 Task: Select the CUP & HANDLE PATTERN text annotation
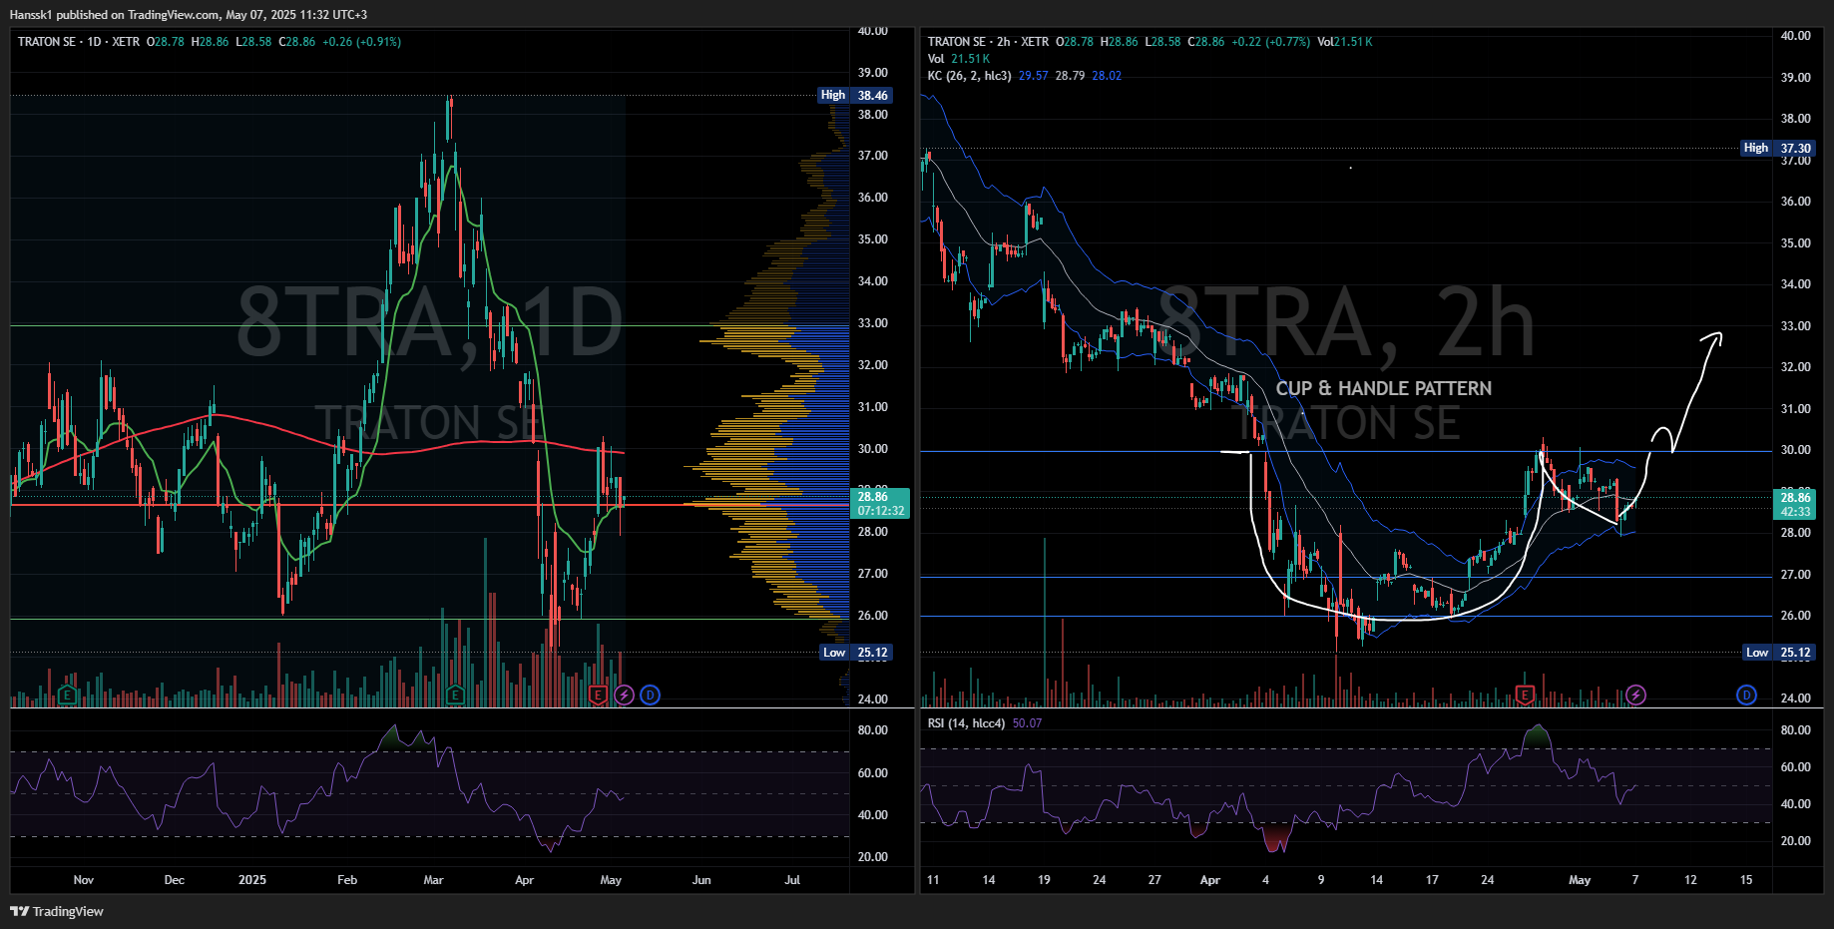click(x=1383, y=388)
